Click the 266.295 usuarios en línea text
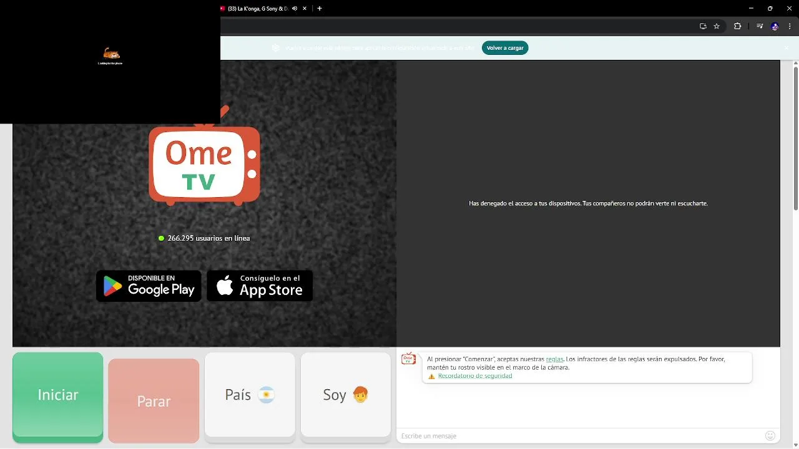Image resolution: width=799 pixels, height=449 pixels. 208,238
